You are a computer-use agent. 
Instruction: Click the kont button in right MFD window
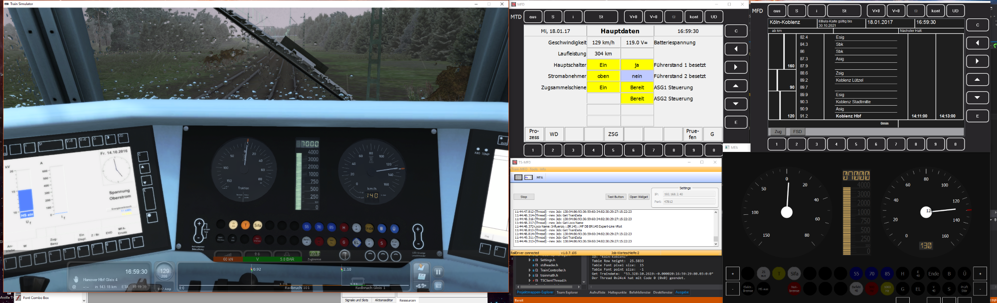coord(936,10)
